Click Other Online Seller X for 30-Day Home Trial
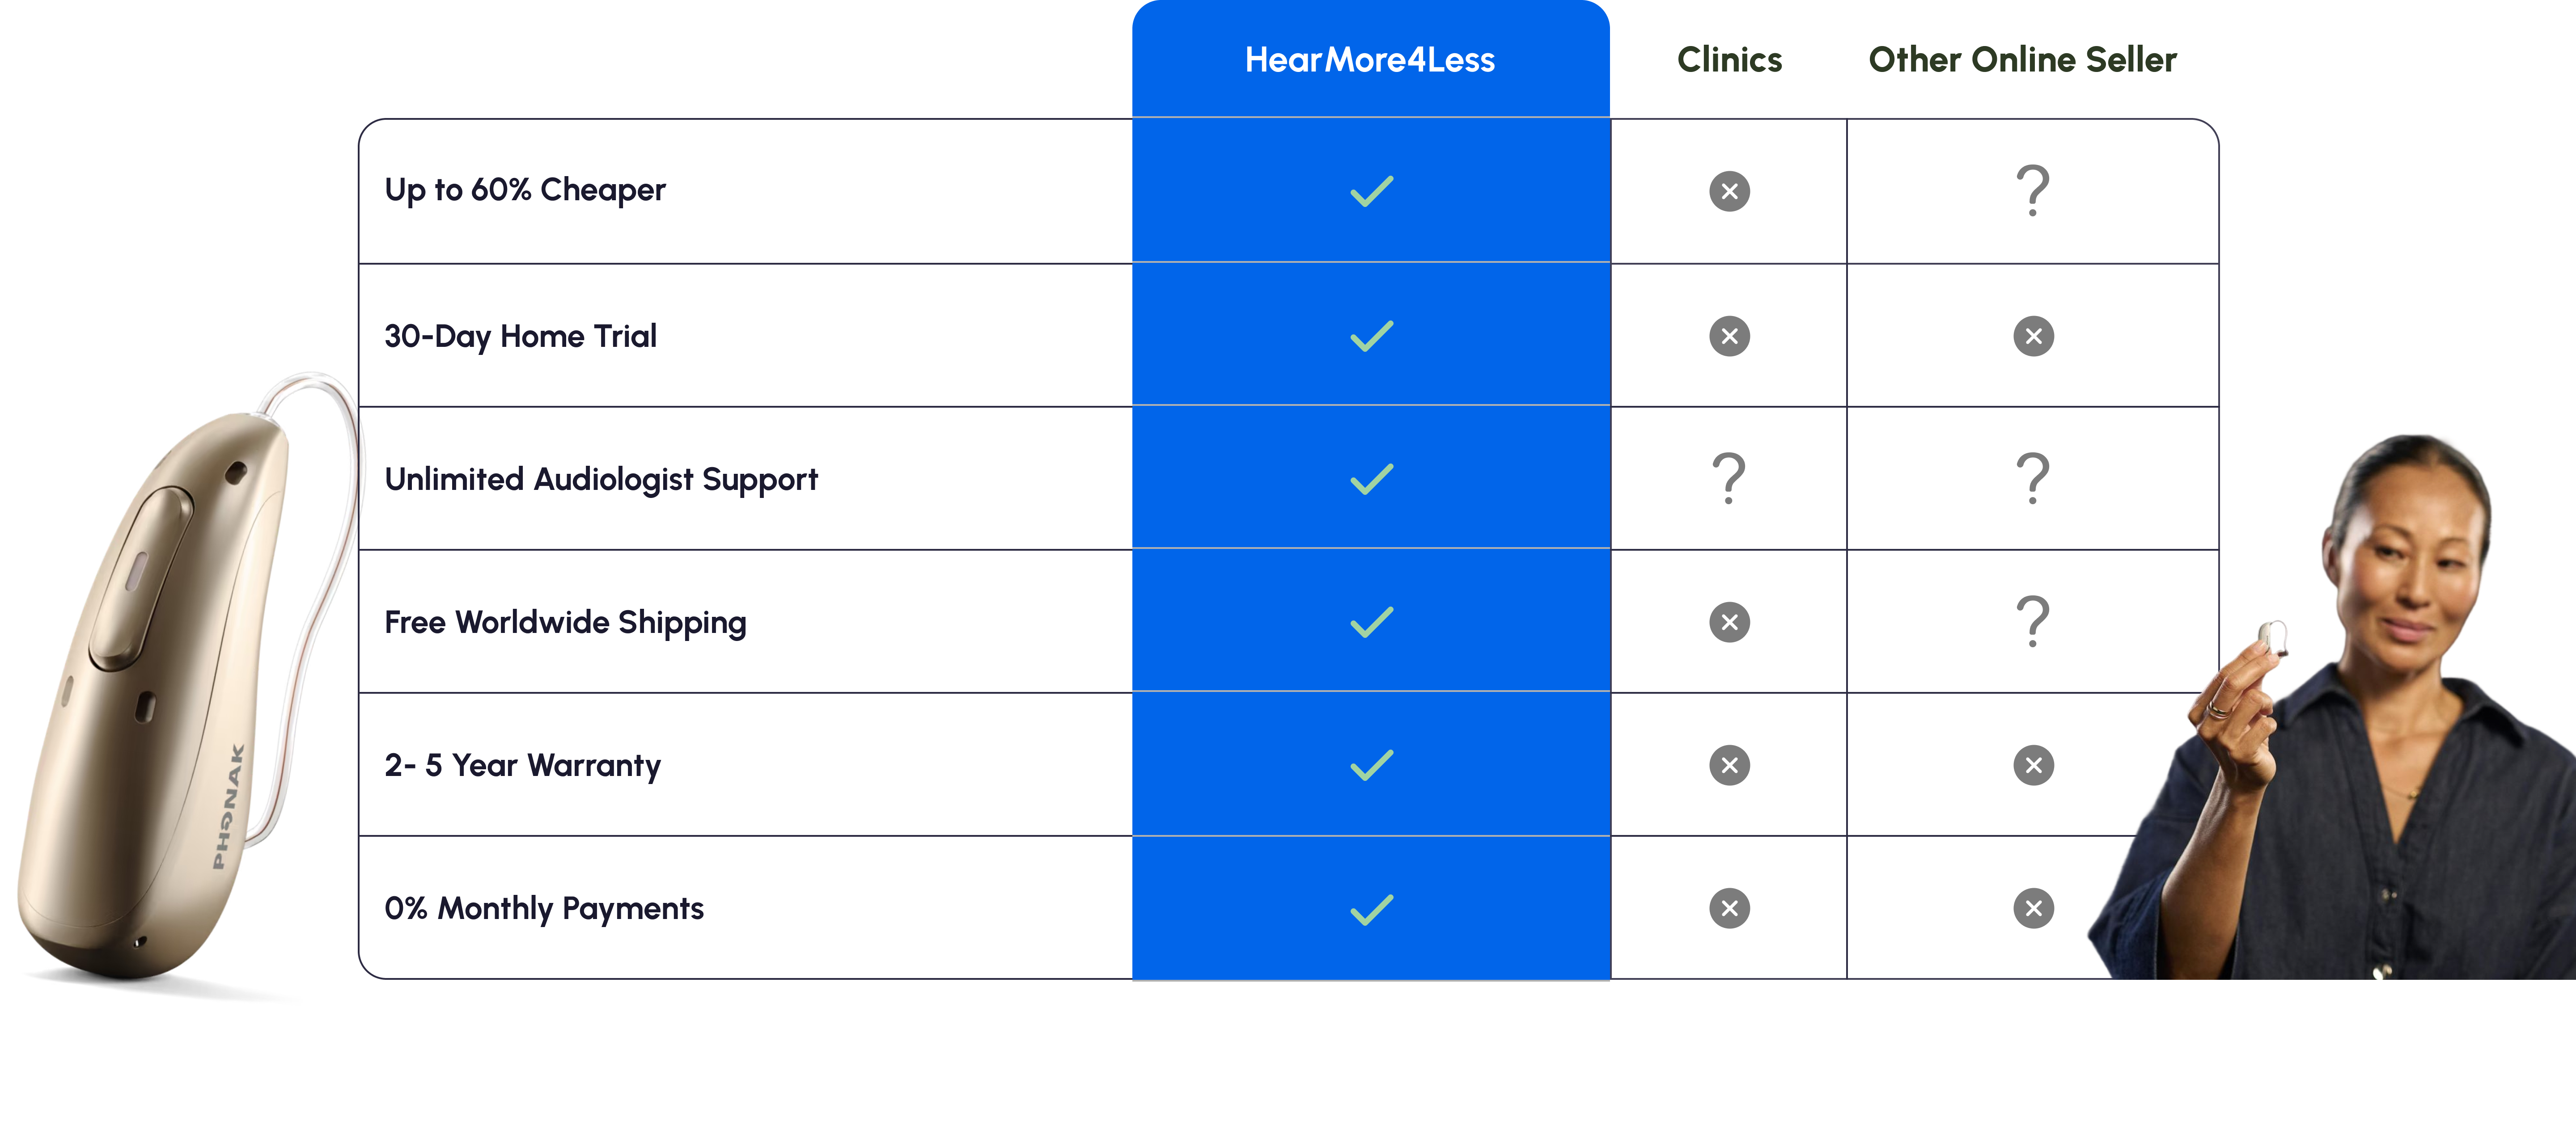This screenshot has width=2576, height=1130. click(x=2033, y=336)
